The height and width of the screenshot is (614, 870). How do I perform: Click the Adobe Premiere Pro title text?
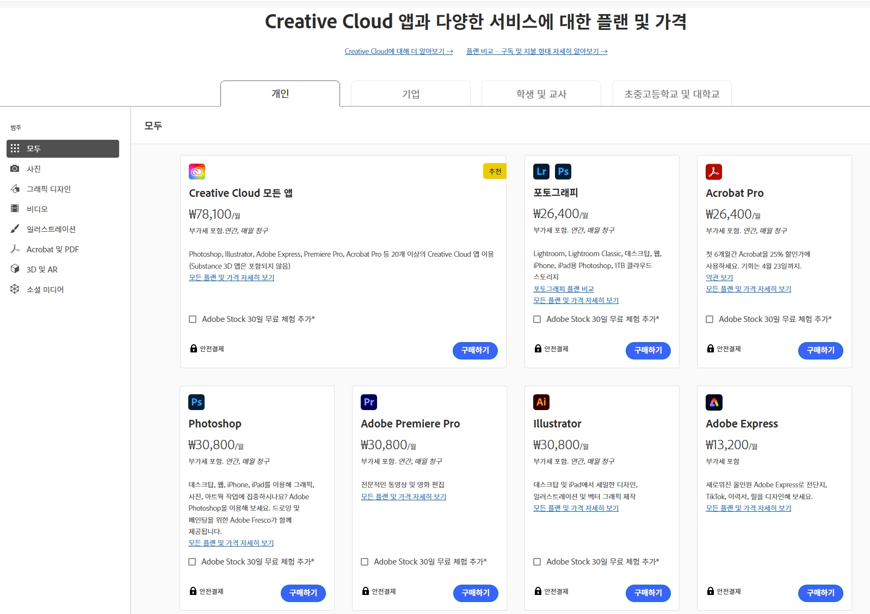click(410, 424)
